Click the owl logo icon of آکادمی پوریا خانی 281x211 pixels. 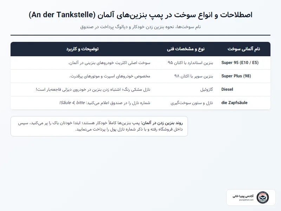click(x=263, y=197)
